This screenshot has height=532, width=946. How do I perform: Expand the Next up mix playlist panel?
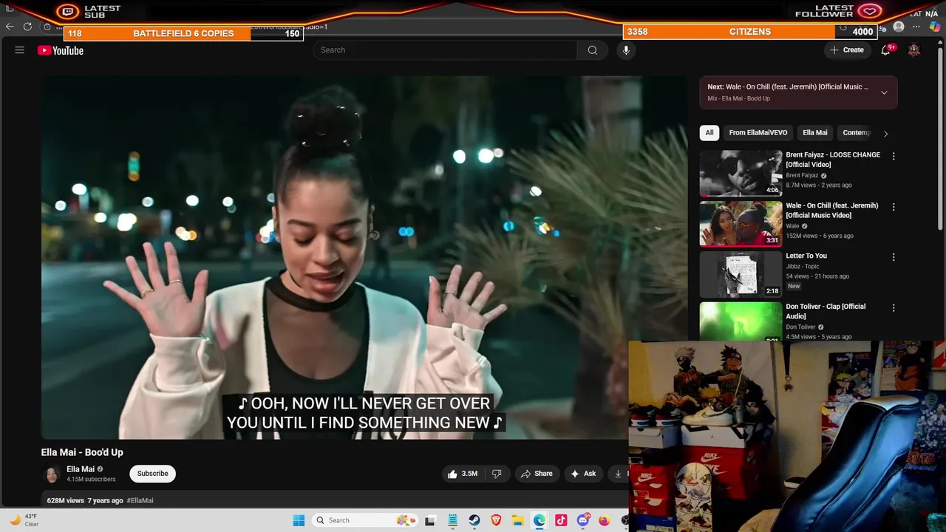click(884, 92)
